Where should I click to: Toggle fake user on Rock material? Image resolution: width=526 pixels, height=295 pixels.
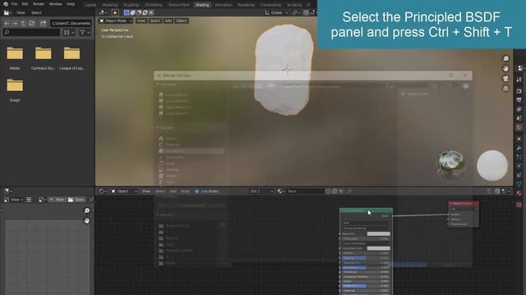click(x=328, y=191)
